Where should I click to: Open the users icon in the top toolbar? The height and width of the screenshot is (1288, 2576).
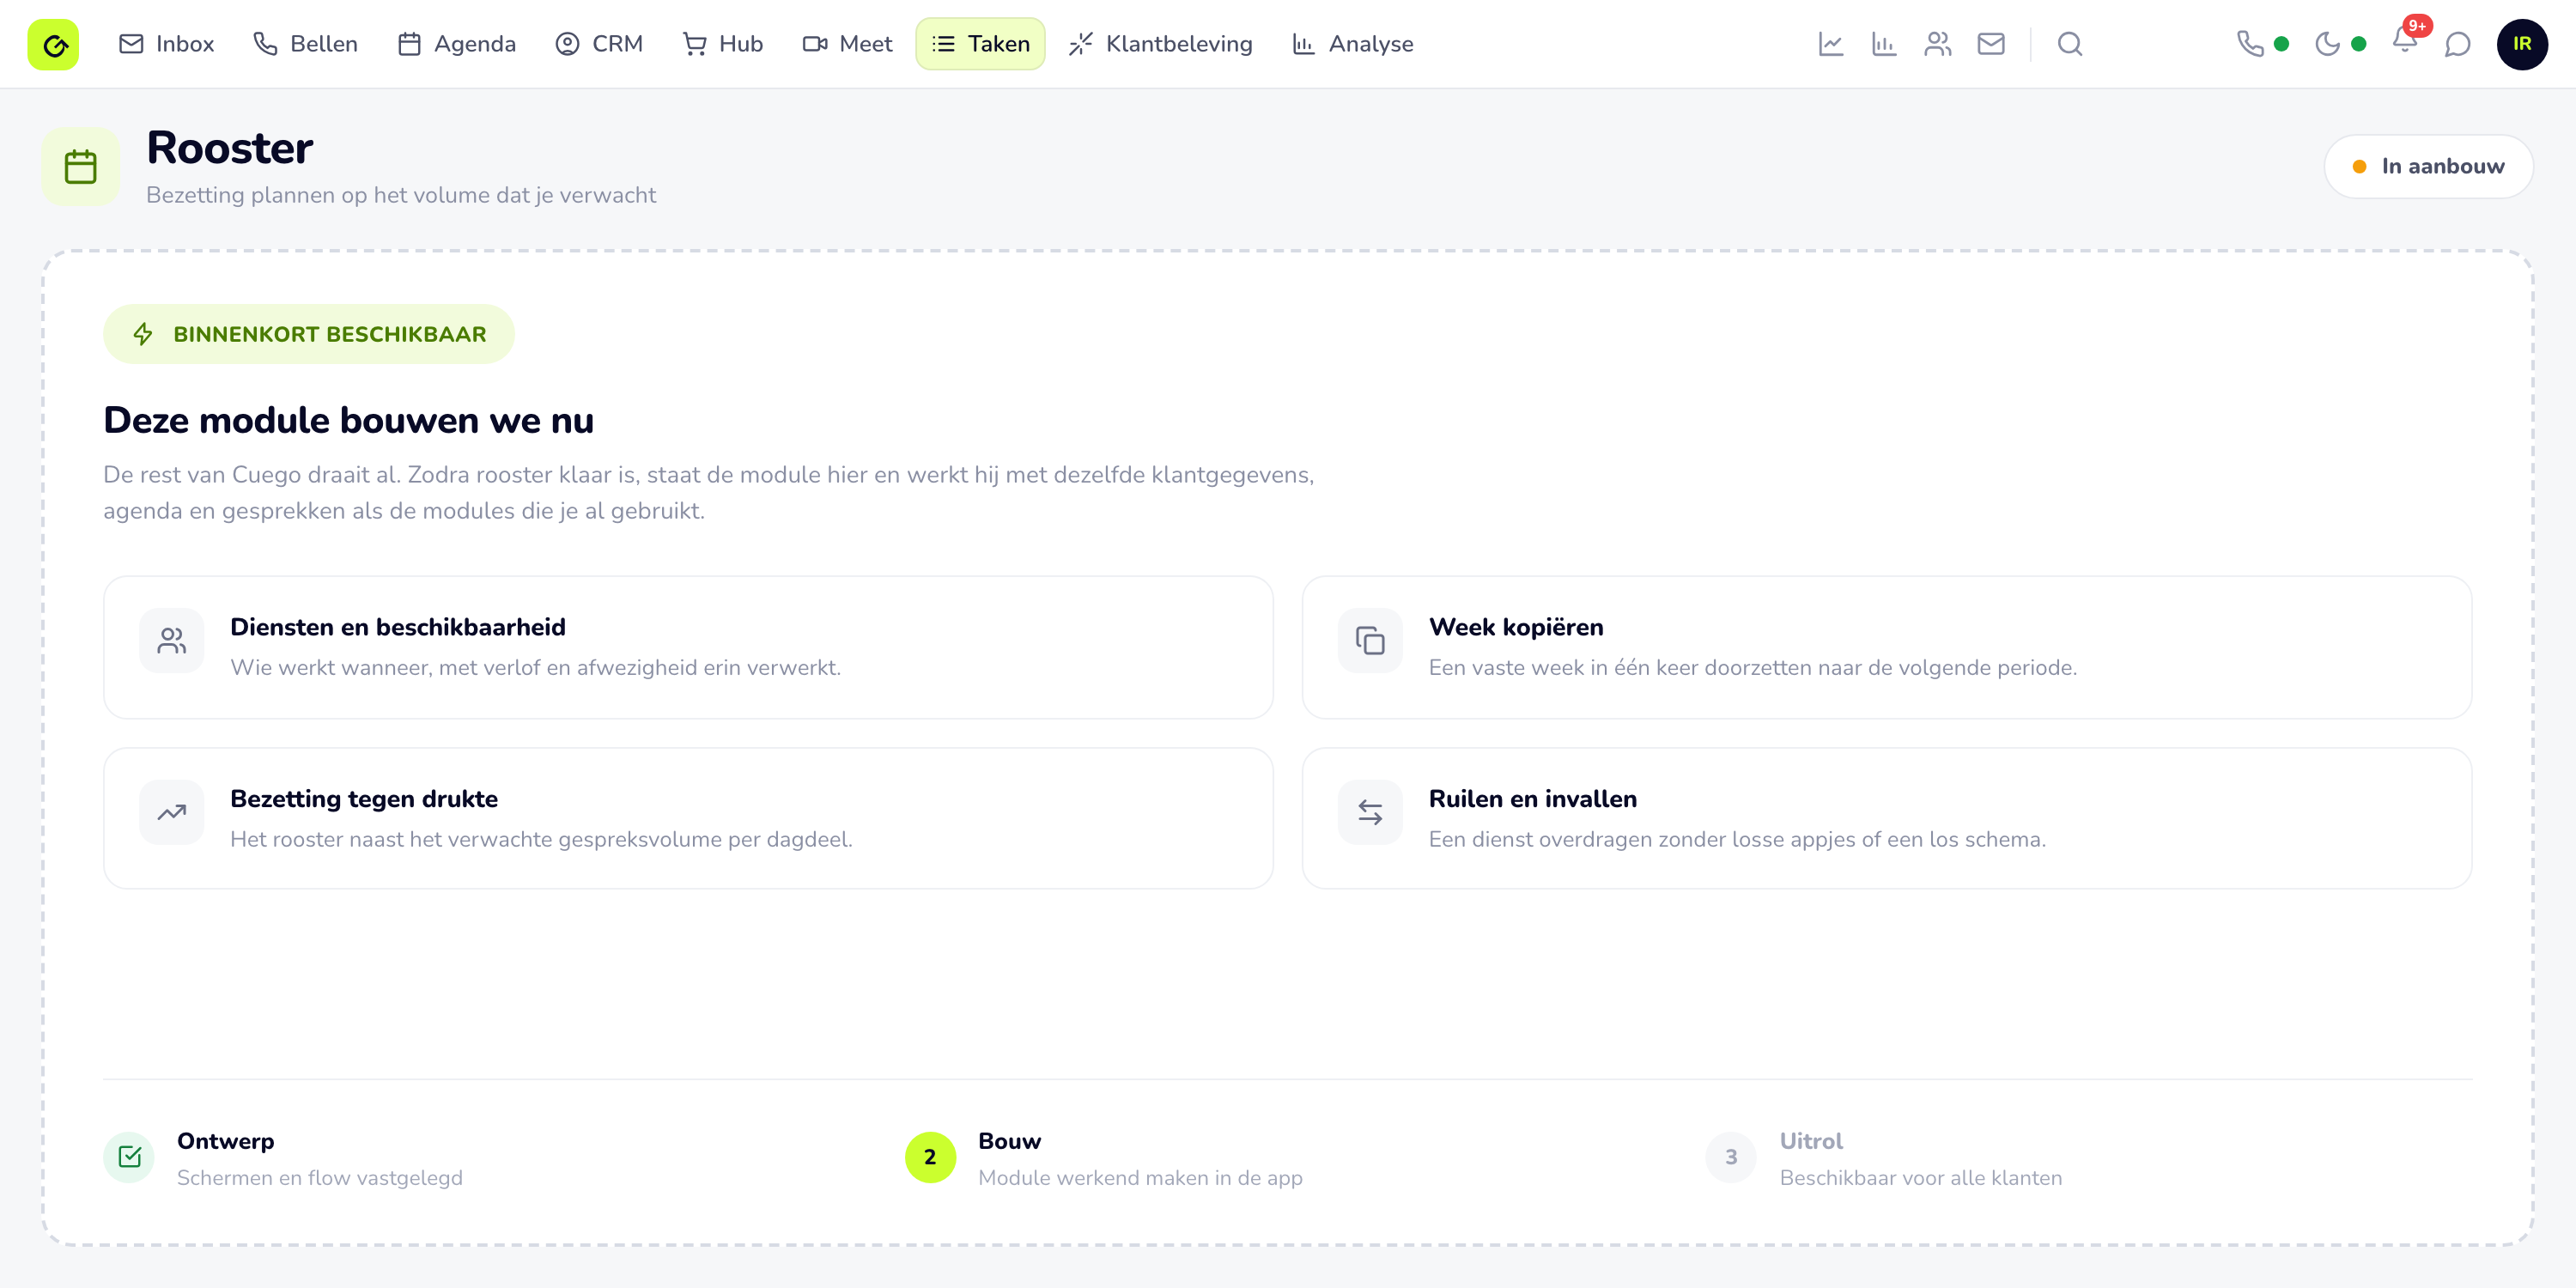coord(1938,44)
